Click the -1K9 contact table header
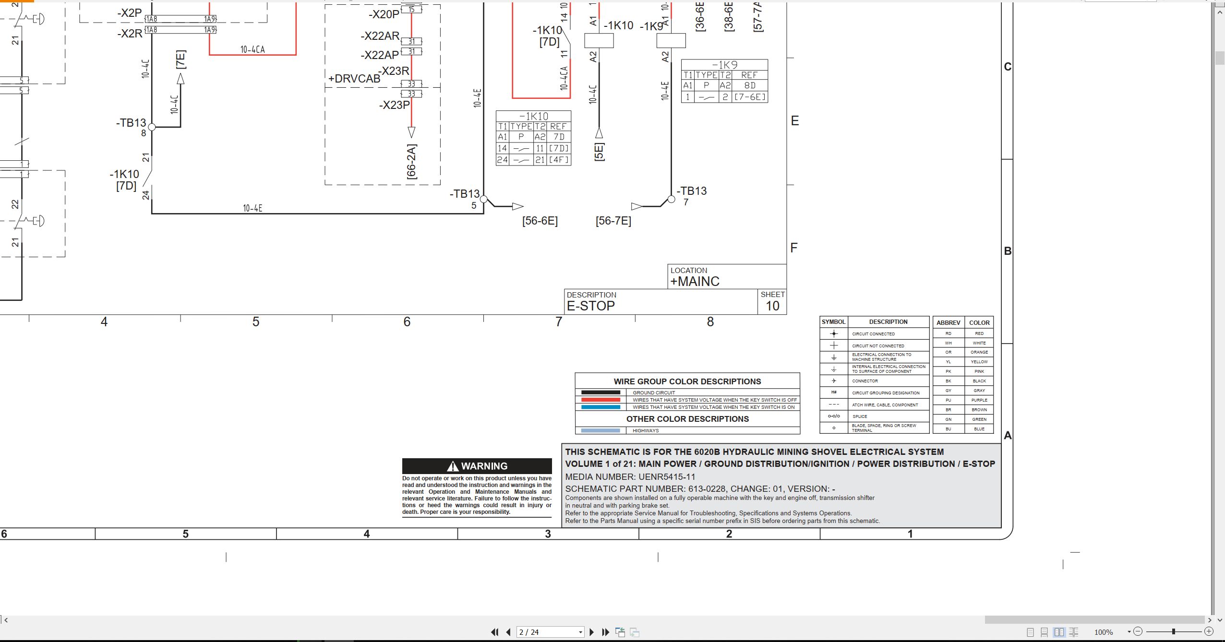The image size is (1225, 642). coord(724,65)
